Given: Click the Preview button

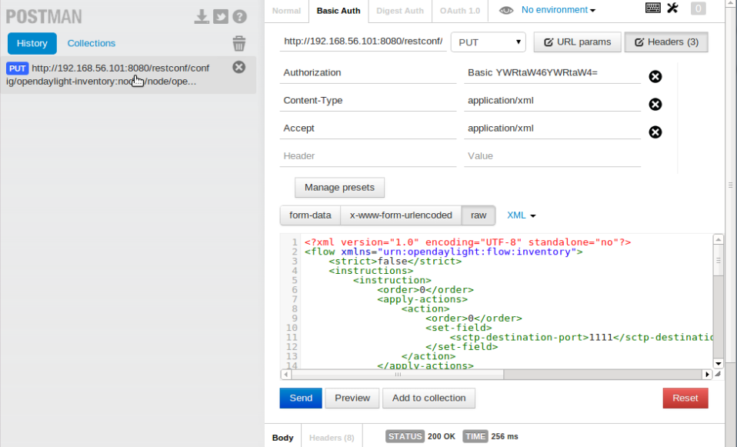Looking at the screenshot, I should point(352,398).
